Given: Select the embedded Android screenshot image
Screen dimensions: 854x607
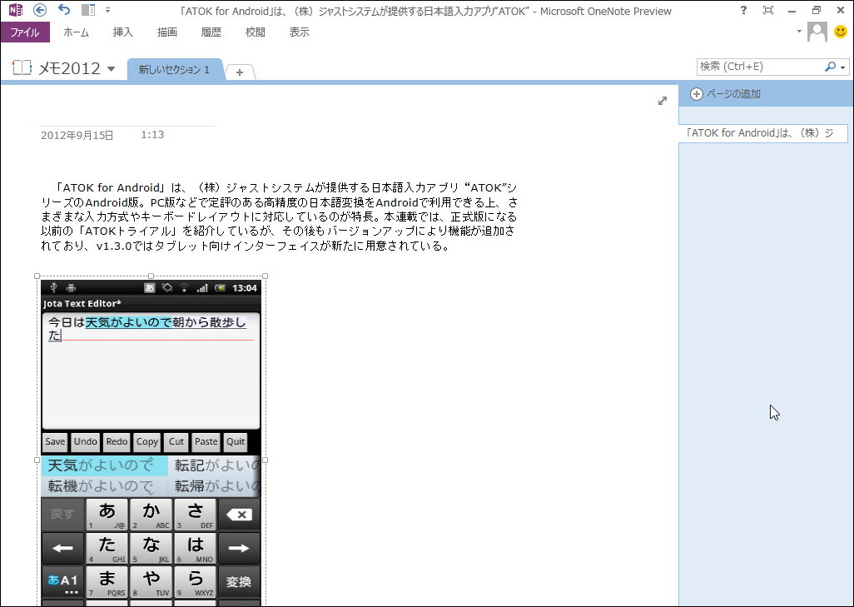Looking at the screenshot, I should coord(150,375).
